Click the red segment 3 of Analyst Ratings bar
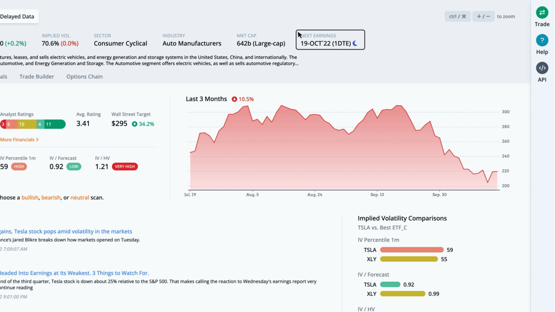The height and width of the screenshot is (312, 555). pos(3,124)
